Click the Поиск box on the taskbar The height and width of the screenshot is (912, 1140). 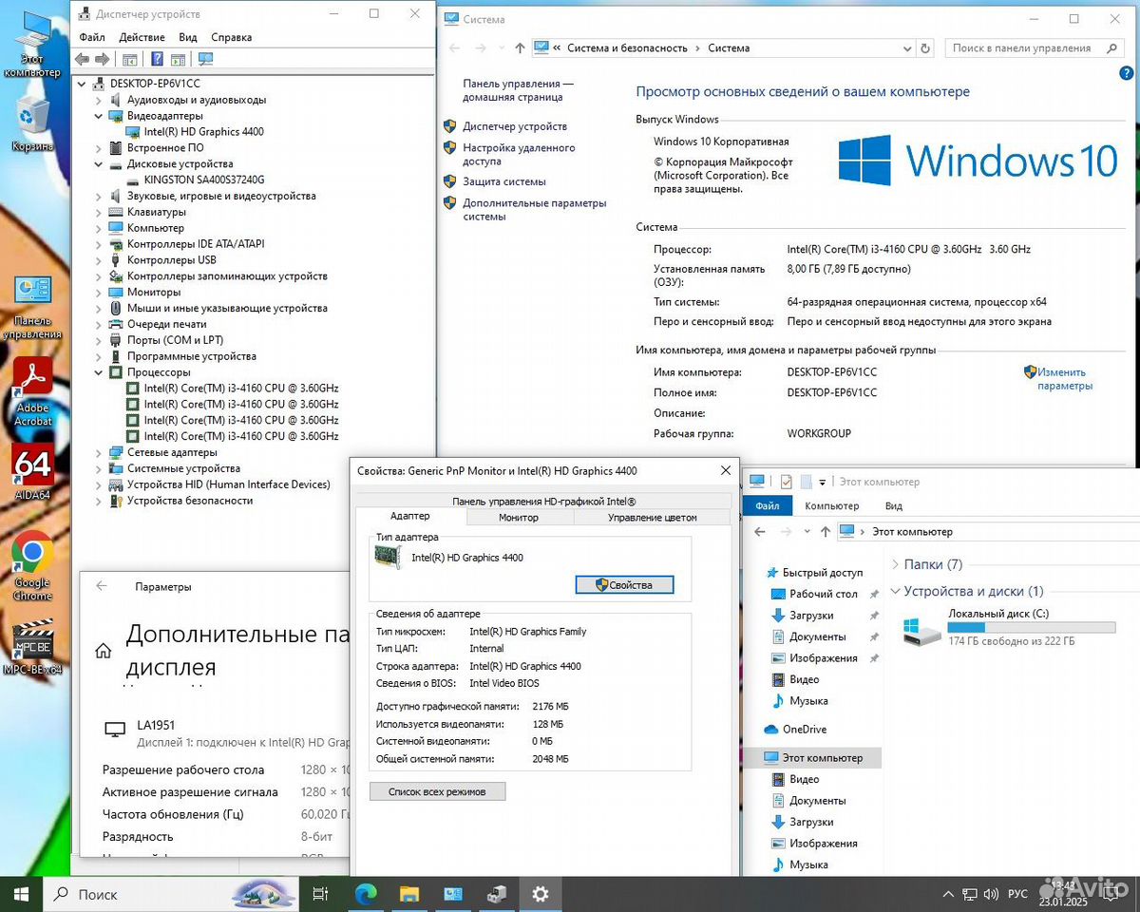[x=171, y=894]
